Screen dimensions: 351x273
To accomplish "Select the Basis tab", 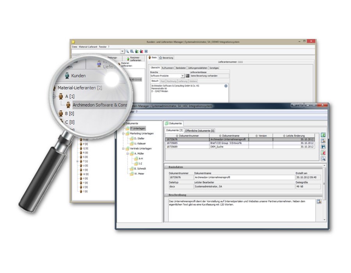I will pos(152,57).
